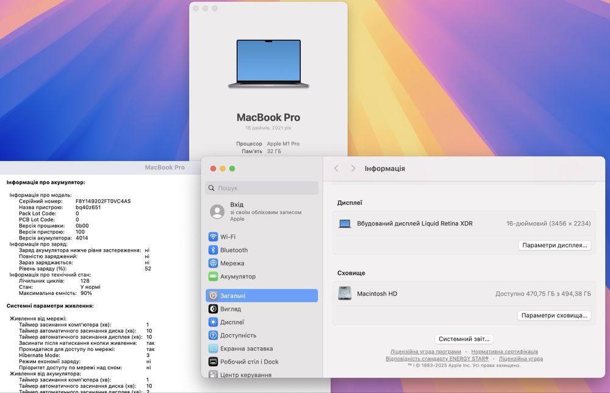Click the gear icon next to Загальні
This screenshot has height=393, width=610.
pos(213,296)
